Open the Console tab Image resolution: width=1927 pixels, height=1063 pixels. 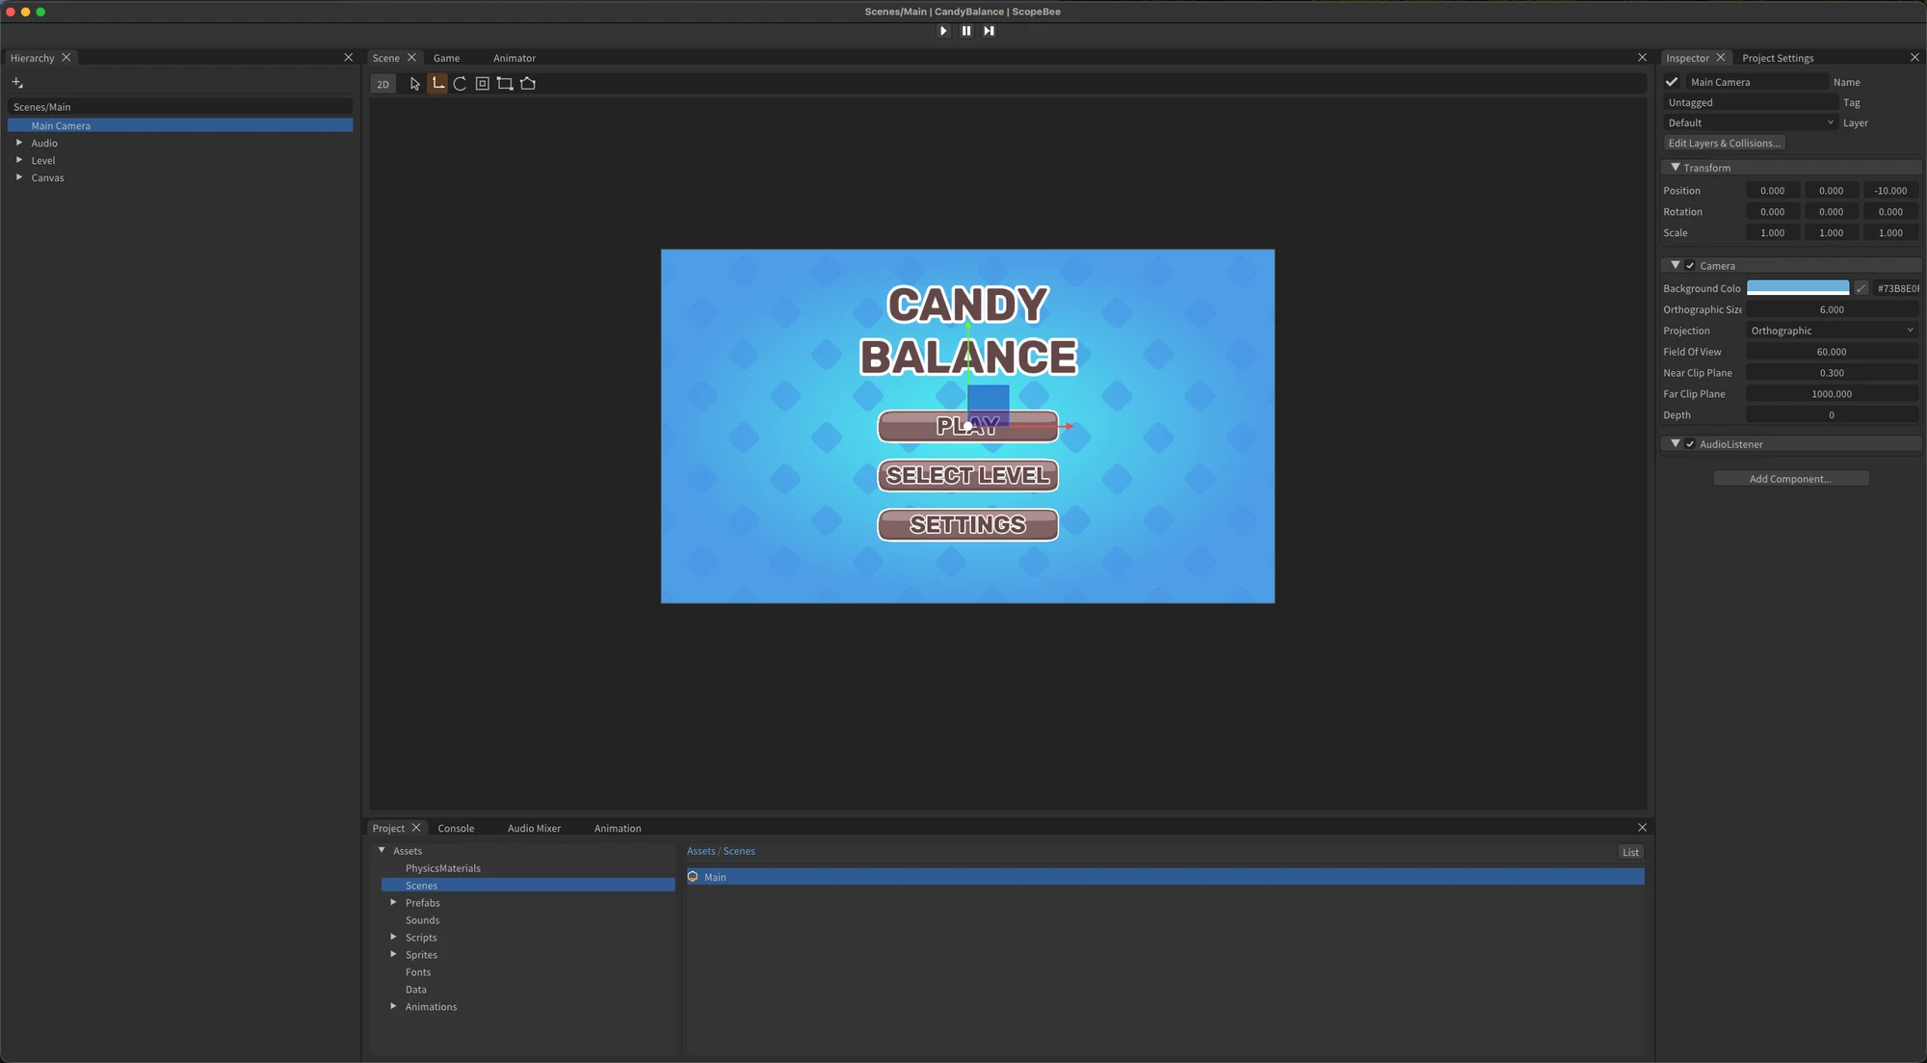point(456,828)
